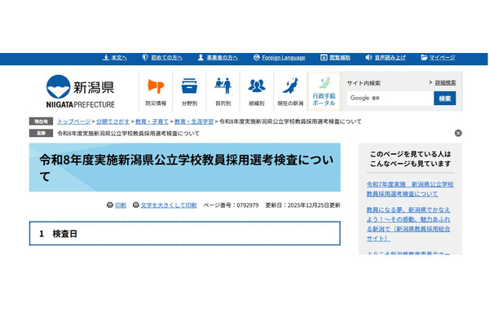Open 目的別 people icon menu
Viewport: 489px width, 326px height.
[223, 91]
